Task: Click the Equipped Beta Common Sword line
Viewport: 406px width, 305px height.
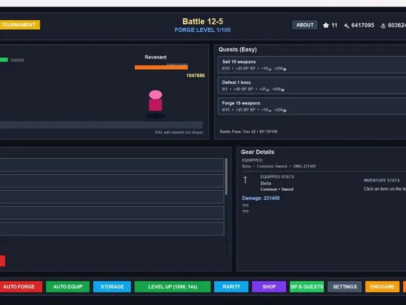Action: [279, 166]
